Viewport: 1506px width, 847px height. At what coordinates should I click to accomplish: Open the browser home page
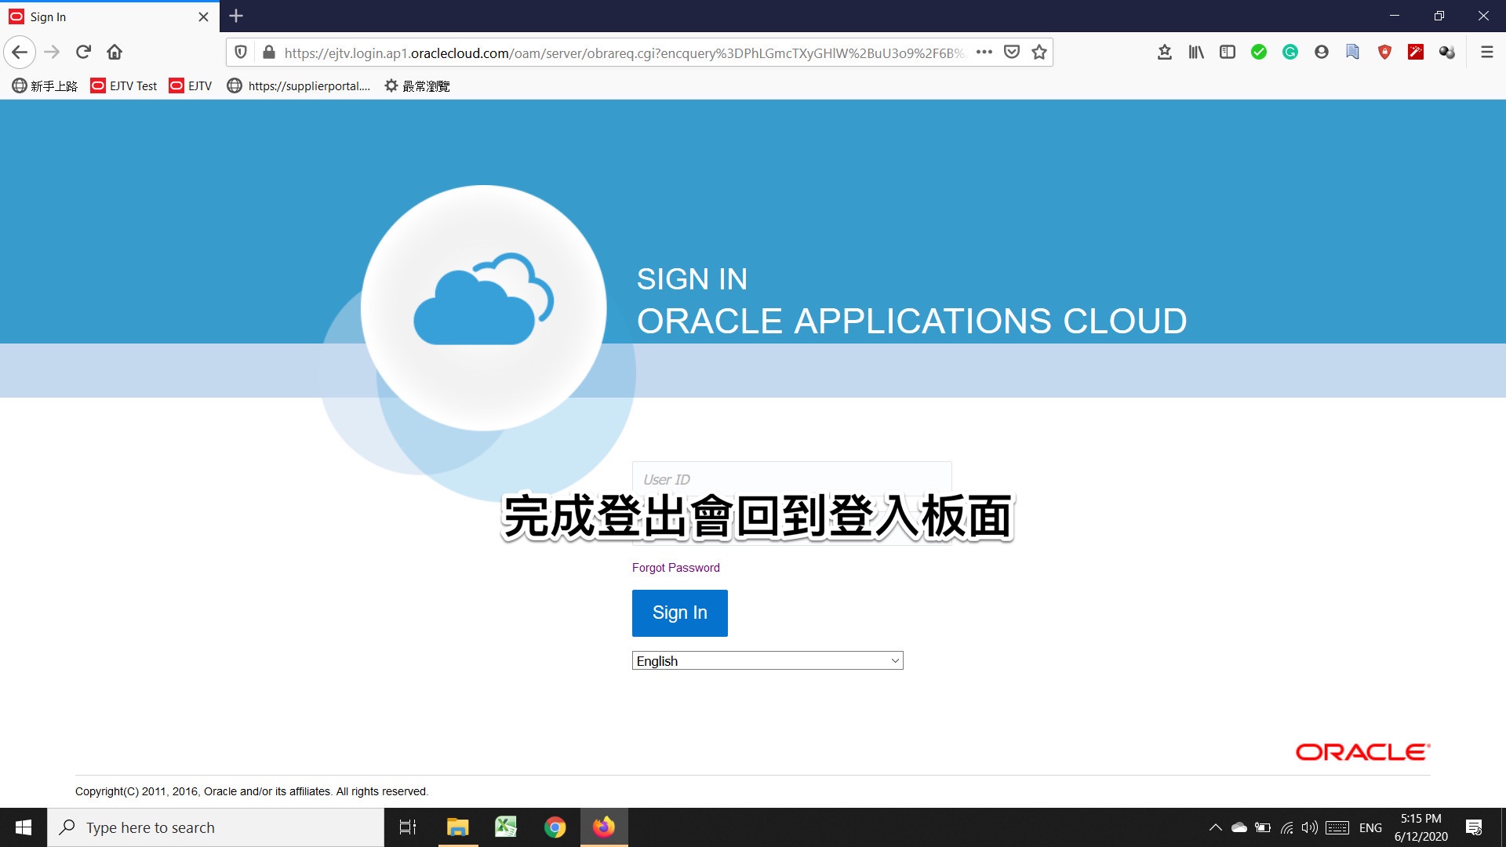tap(115, 53)
